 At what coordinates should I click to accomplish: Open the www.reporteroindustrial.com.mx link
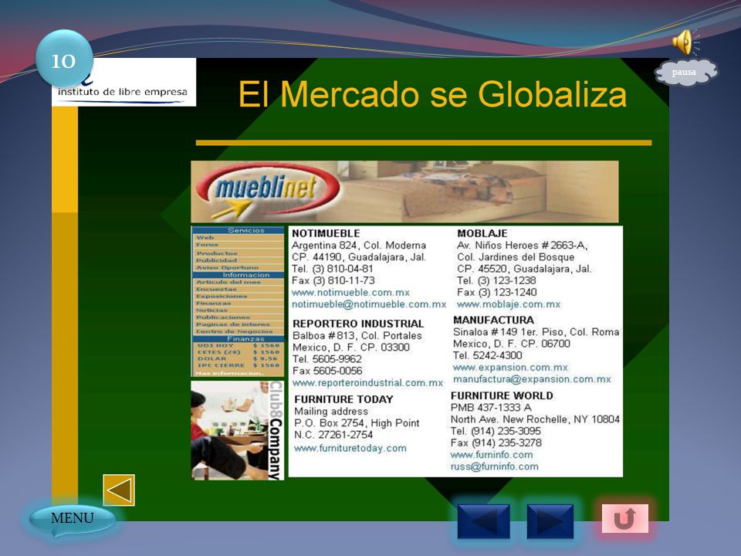368,382
